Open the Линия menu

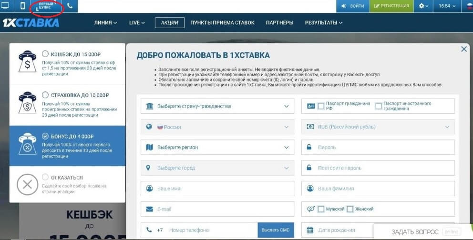click(105, 22)
